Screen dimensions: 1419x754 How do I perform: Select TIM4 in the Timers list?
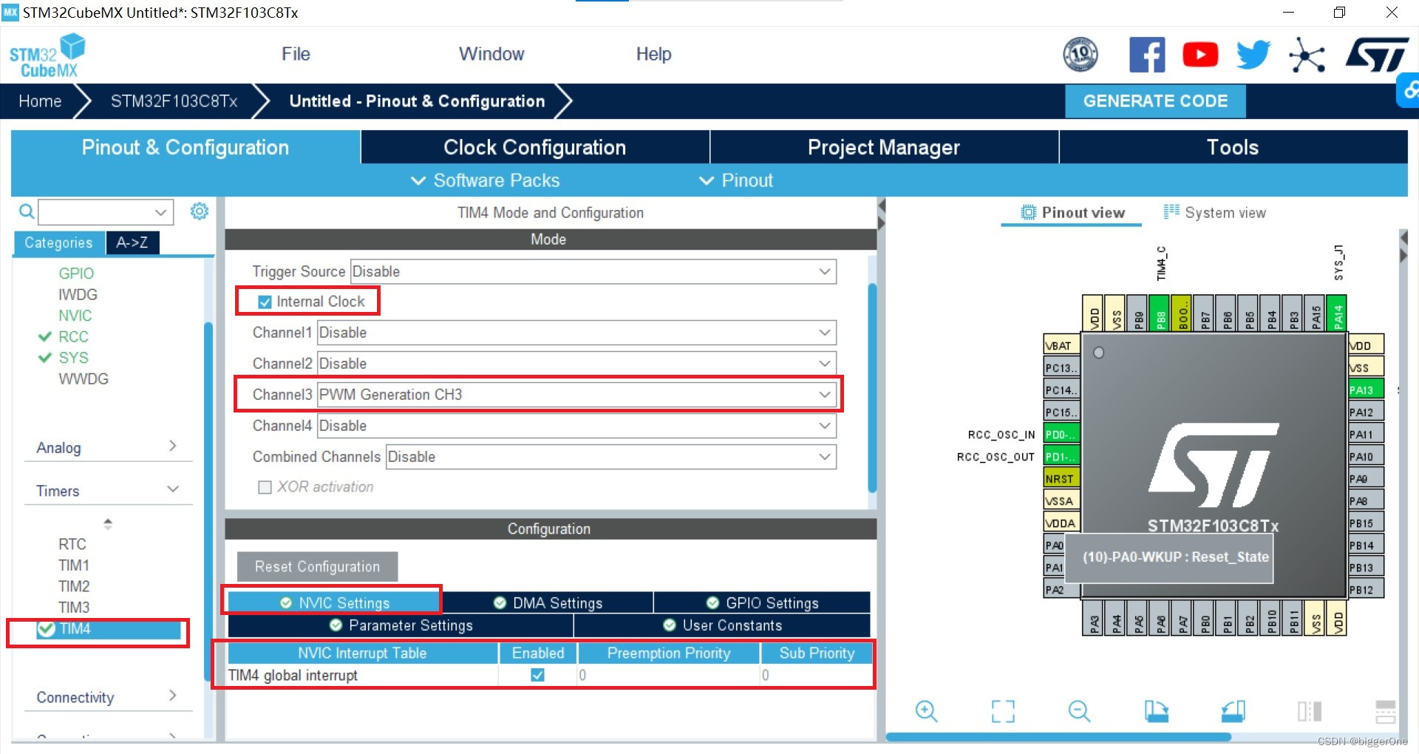pos(108,629)
